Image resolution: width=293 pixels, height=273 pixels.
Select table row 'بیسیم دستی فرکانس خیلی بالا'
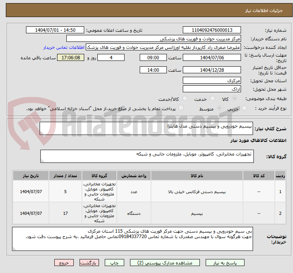197,192
